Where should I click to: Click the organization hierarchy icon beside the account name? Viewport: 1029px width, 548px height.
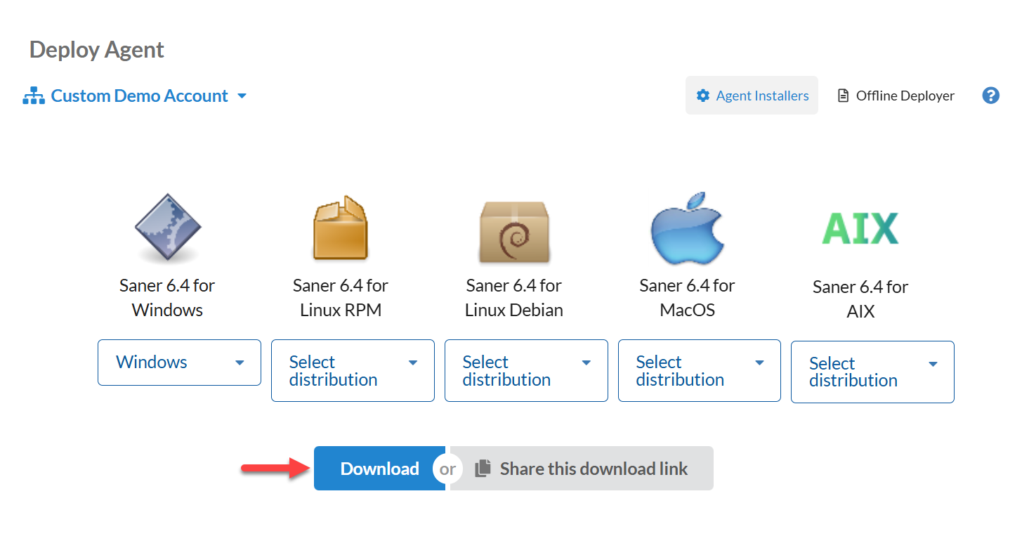(34, 96)
